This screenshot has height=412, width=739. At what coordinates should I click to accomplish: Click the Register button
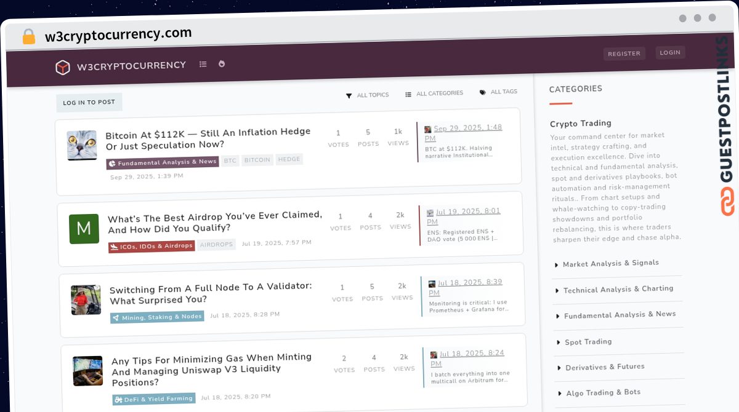tap(624, 53)
